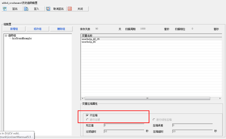Select the 进行过滤 radio button
The height and width of the screenshot is (139, 226).
point(87,119)
